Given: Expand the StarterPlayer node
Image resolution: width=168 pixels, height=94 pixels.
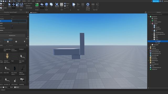Looking at the screenshot, I should pyautogui.click(x=149, y=61).
